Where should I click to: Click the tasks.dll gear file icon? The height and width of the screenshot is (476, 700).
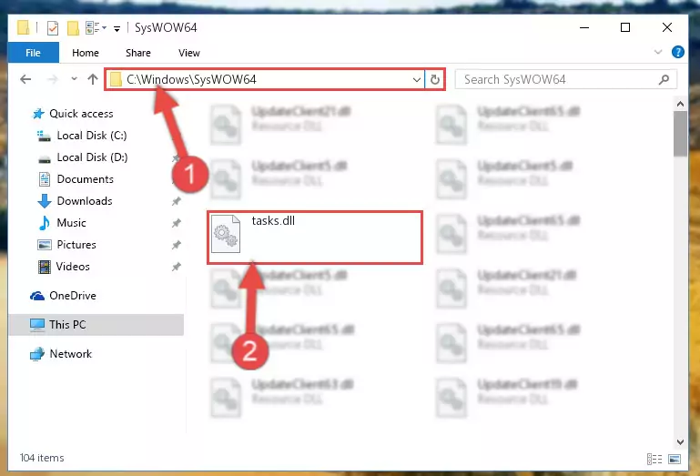click(226, 235)
